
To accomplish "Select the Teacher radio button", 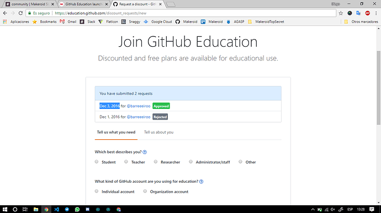I will click(126, 162).
